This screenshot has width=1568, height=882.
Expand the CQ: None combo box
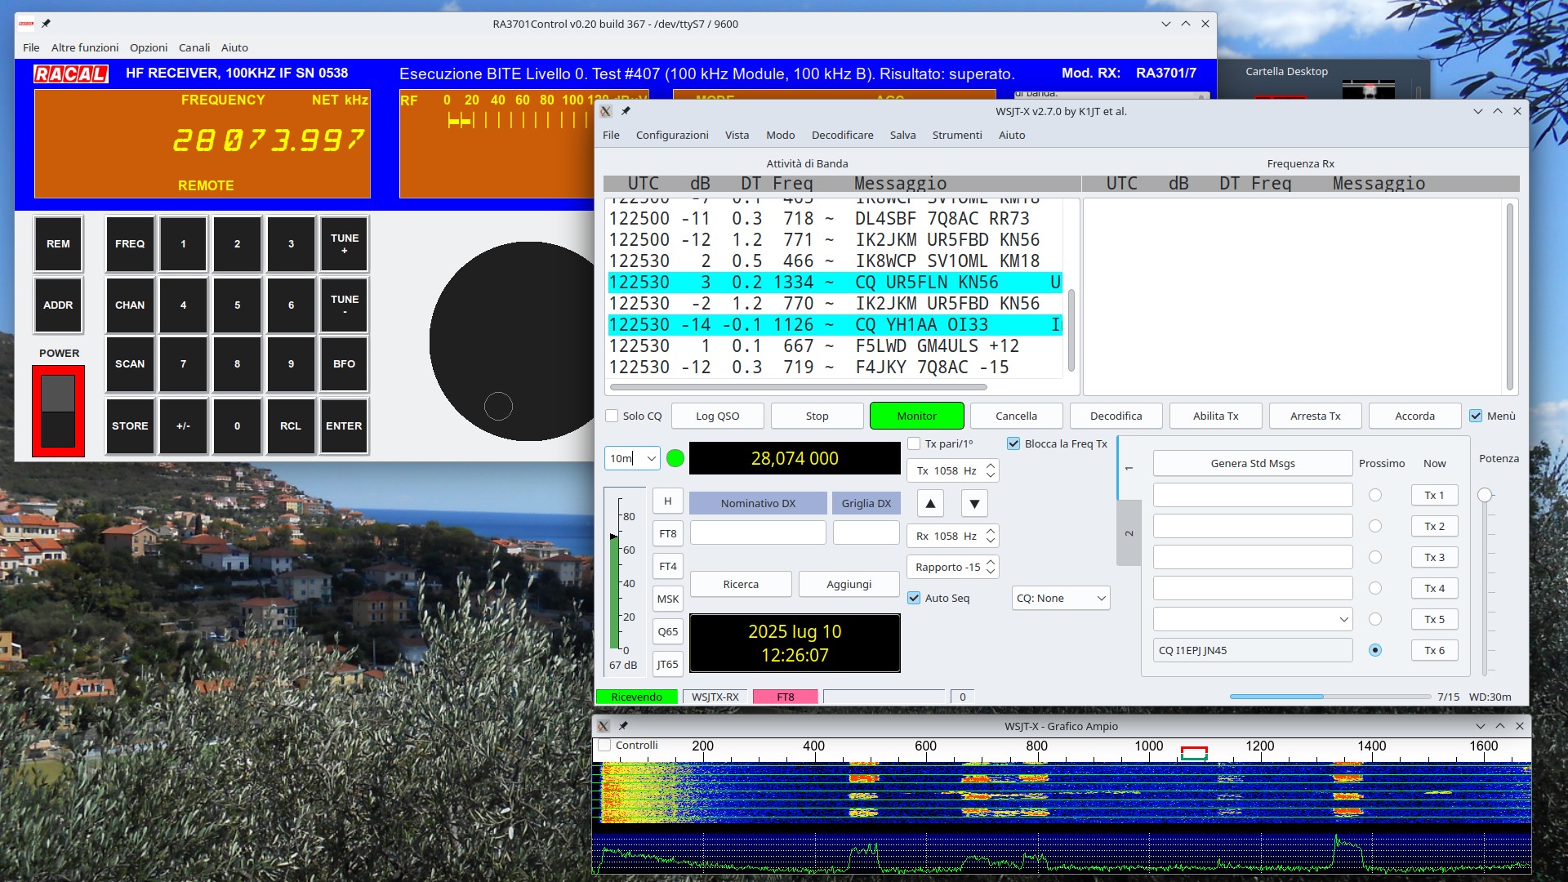pos(1060,598)
